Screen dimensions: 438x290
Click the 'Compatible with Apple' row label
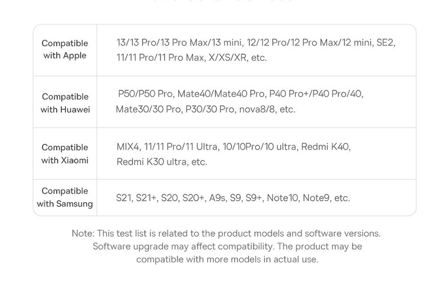(x=65, y=49)
